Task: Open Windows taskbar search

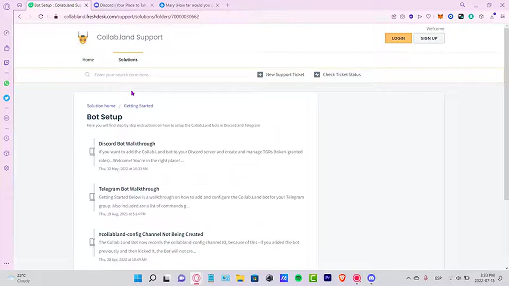Action: 153,278
